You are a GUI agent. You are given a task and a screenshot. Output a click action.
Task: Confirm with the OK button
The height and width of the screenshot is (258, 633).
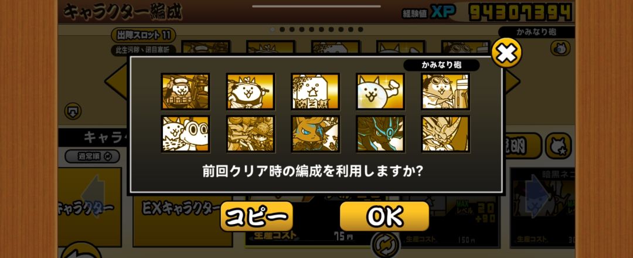(x=384, y=216)
